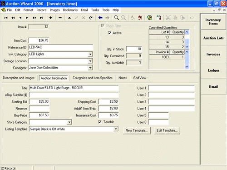Screen dimensions: 227x170
Task: Expand the Store Category dropdown
Action: tap(69, 122)
